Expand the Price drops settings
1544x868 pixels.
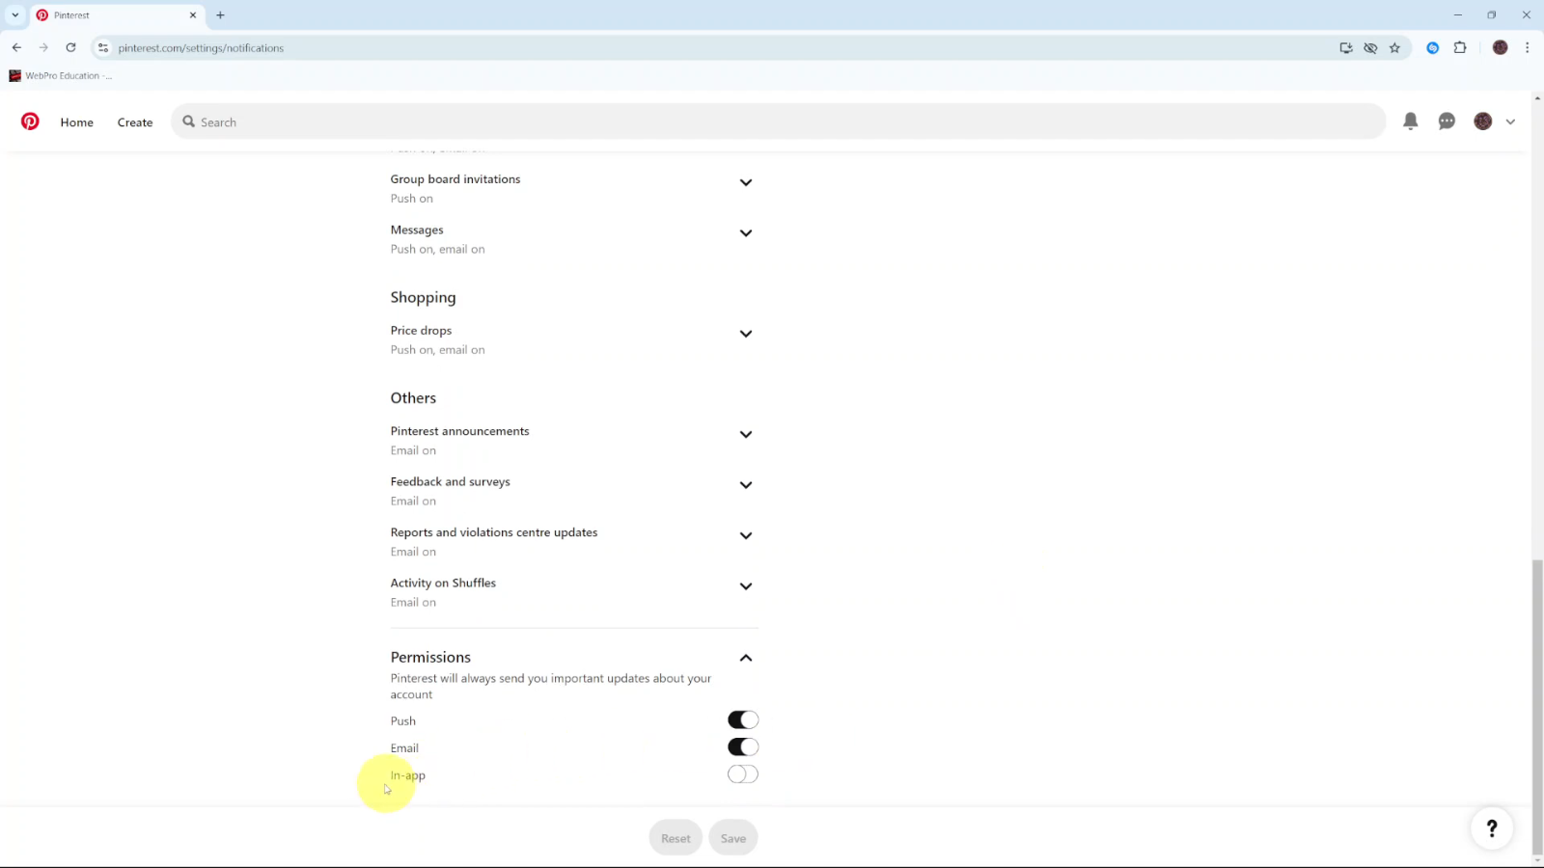point(745,334)
